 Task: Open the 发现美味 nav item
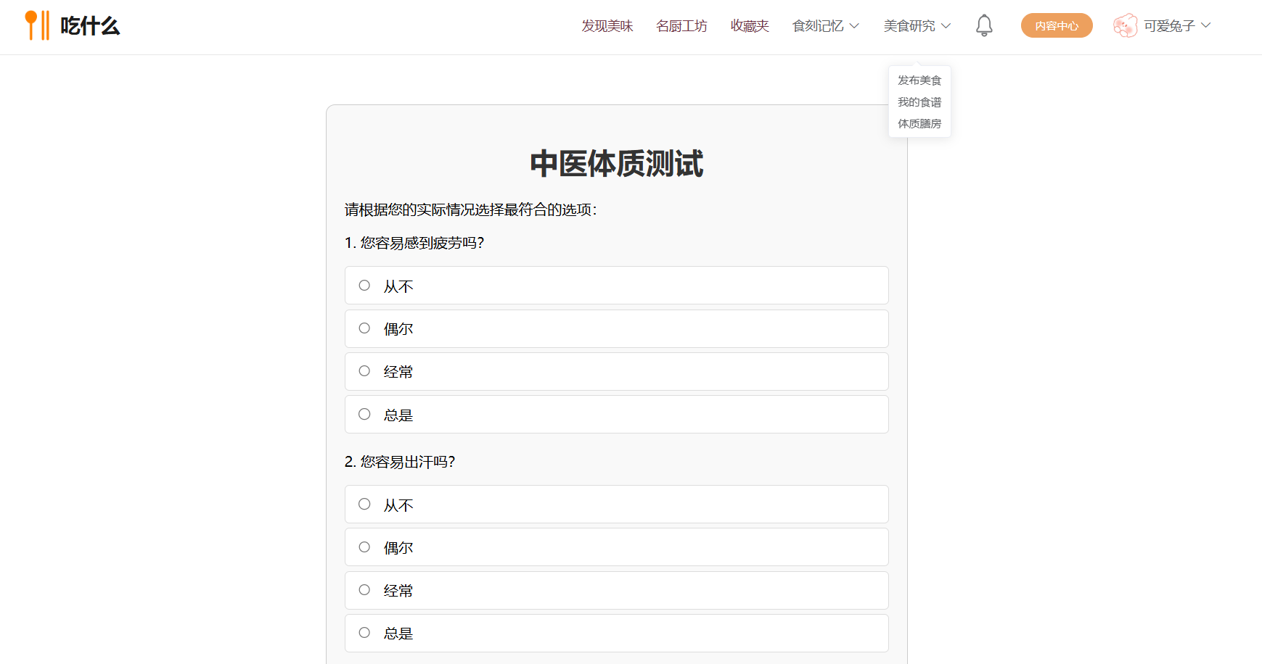click(607, 26)
